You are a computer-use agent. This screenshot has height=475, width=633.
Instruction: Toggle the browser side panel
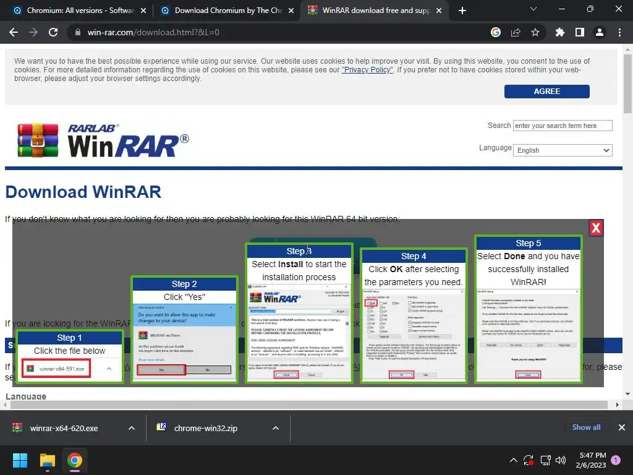coord(580,32)
